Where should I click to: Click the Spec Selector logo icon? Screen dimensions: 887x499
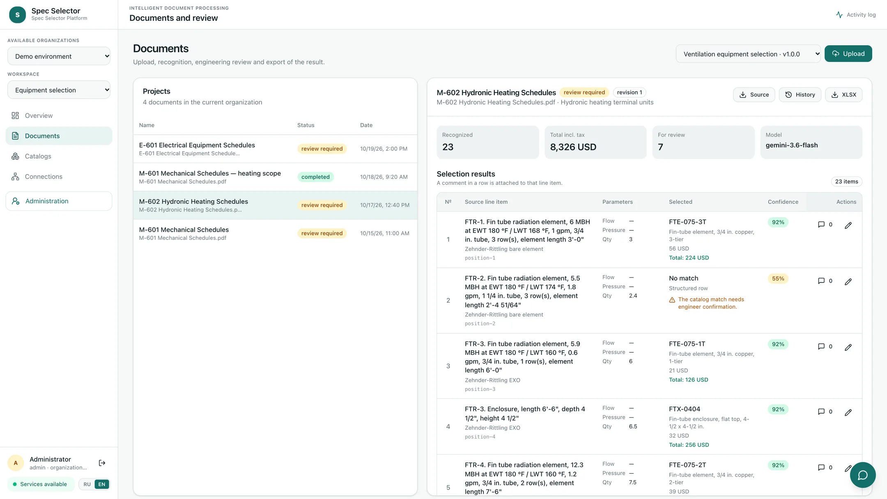coord(17,15)
